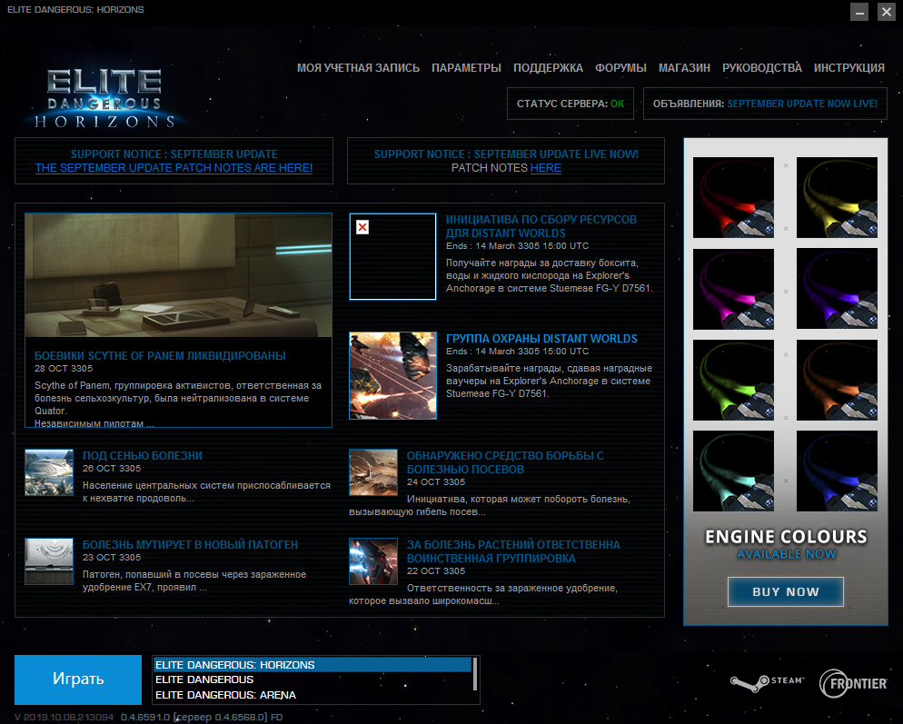This screenshot has height=724, width=903.
Task: Click the broken image placeholder icon
Action: coord(362,227)
